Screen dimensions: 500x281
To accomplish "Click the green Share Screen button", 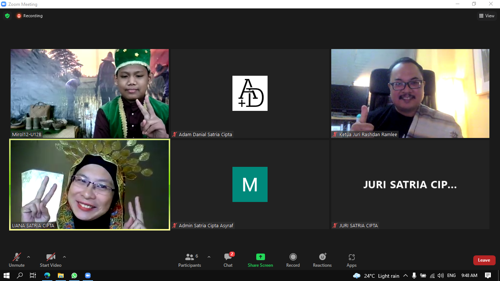I will coord(260,260).
